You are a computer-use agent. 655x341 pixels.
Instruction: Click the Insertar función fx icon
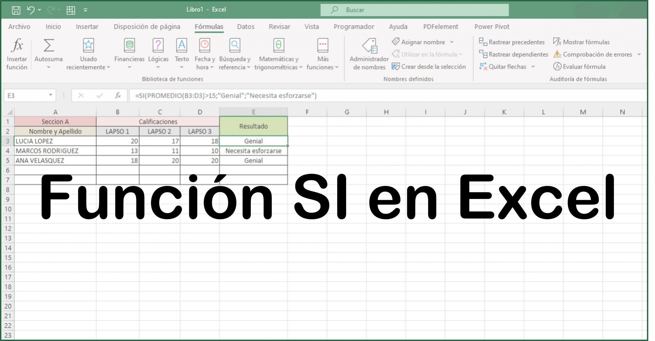coord(17,46)
